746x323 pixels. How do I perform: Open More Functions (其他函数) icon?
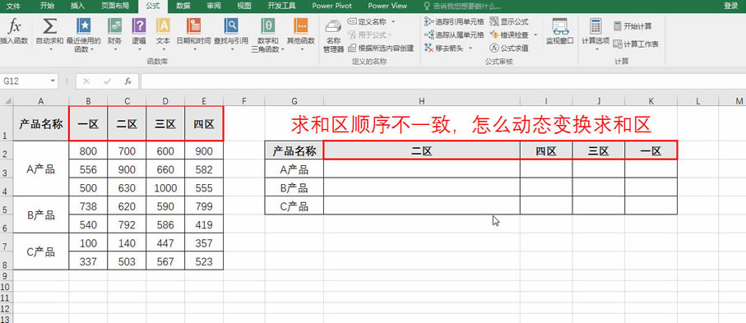(301, 25)
